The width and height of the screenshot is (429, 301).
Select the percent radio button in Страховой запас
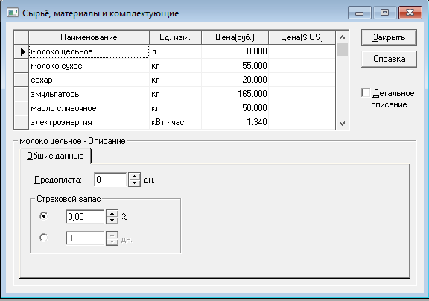tap(43, 216)
